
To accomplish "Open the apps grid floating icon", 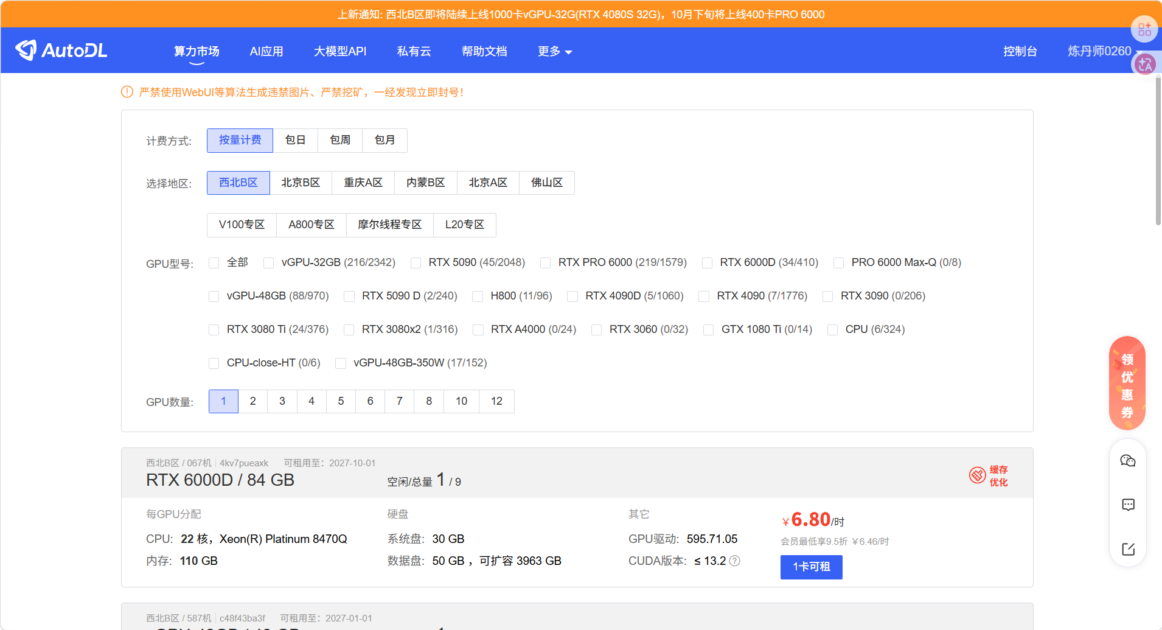I will click(1144, 29).
